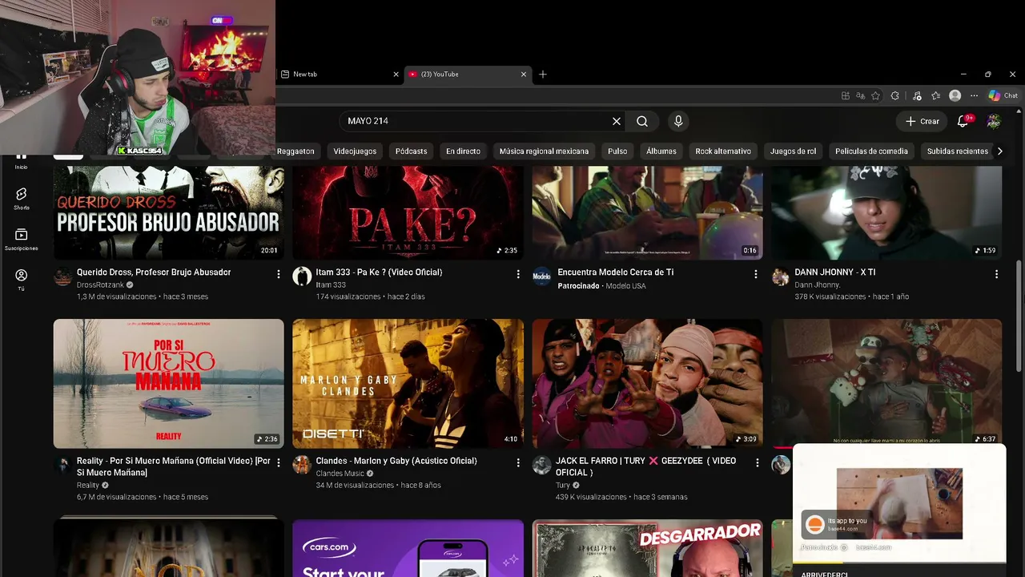Image resolution: width=1025 pixels, height=577 pixels.
Task: Add this page to favorites star
Action: coord(875,96)
